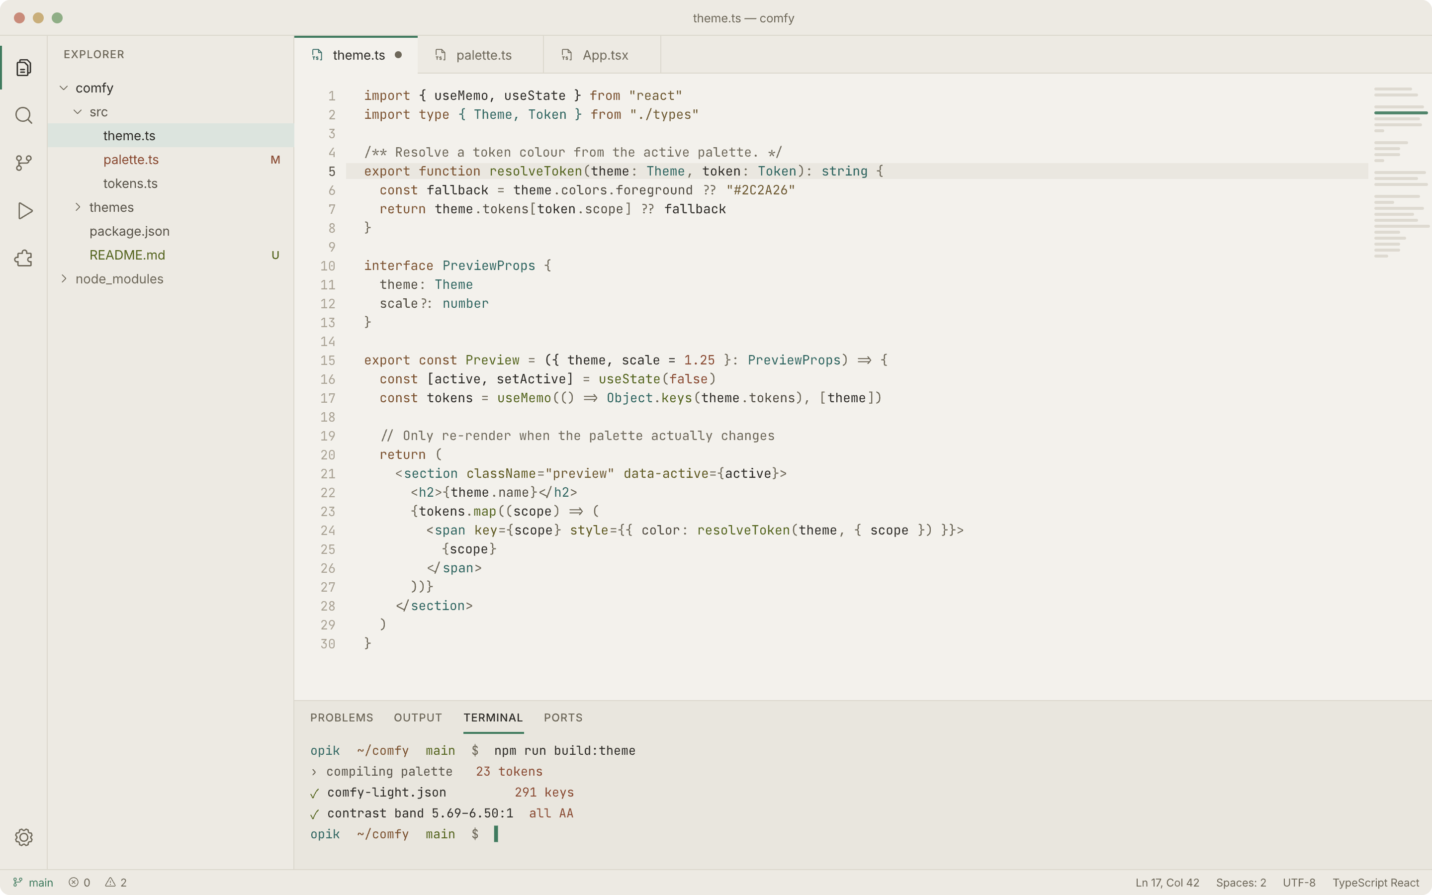This screenshot has height=895, width=1432.
Task: Open the Search view icon
Action: tap(24, 115)
